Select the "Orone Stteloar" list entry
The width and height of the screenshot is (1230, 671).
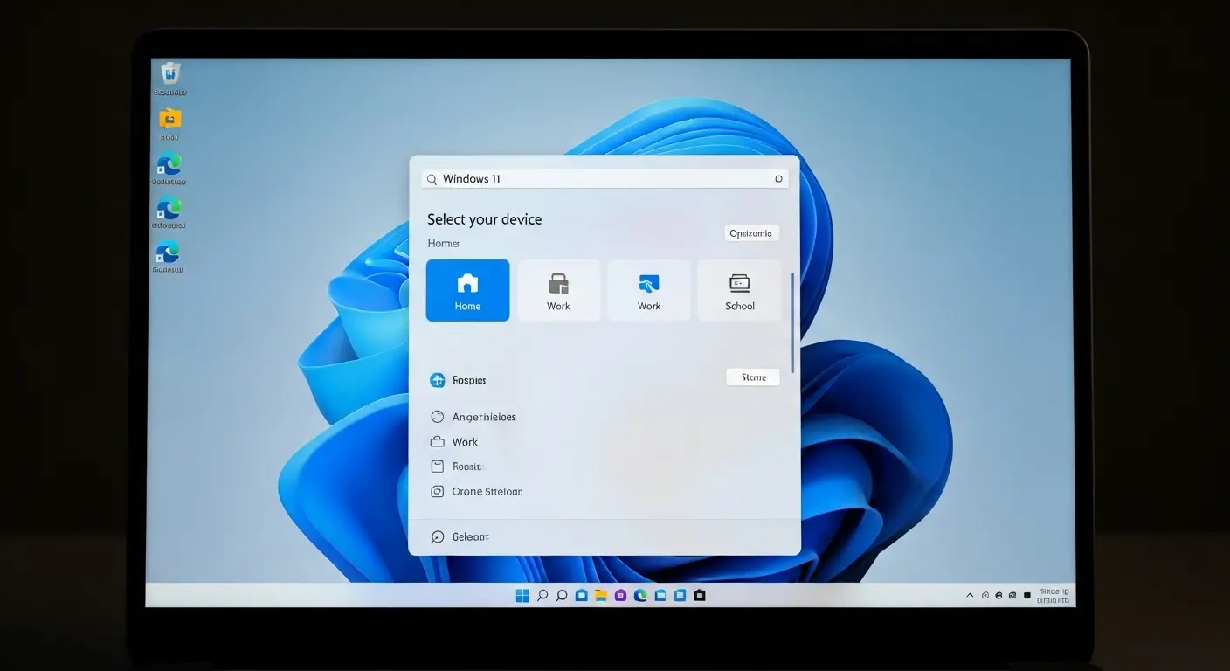point(476,491)
